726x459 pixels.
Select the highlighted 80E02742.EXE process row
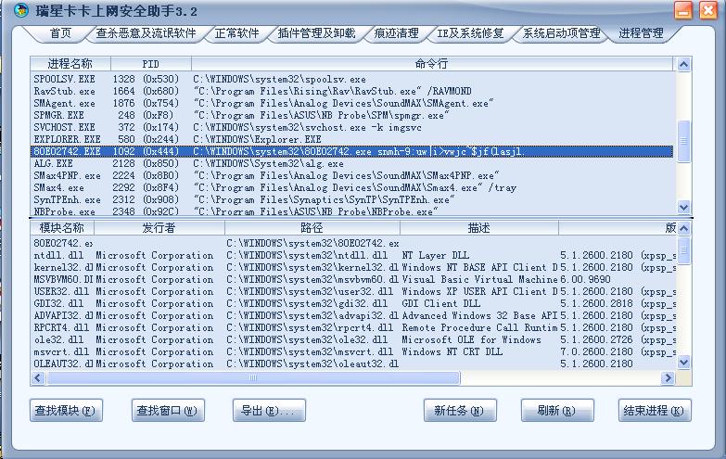352,151
